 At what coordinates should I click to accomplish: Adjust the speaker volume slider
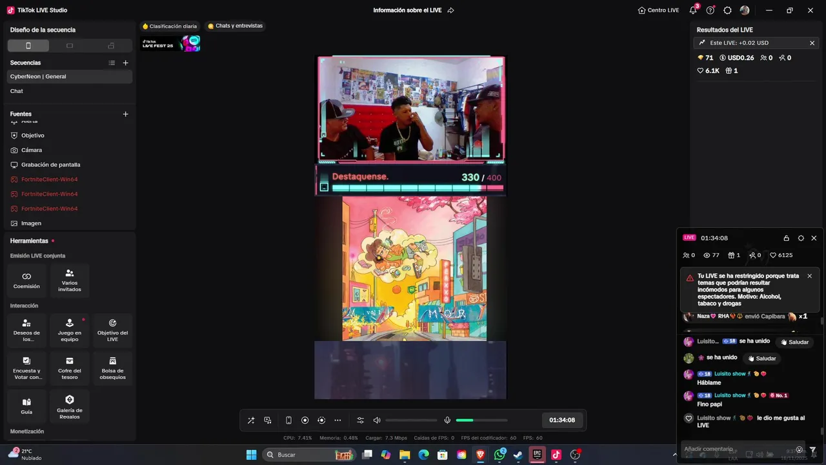click(411, 420)
